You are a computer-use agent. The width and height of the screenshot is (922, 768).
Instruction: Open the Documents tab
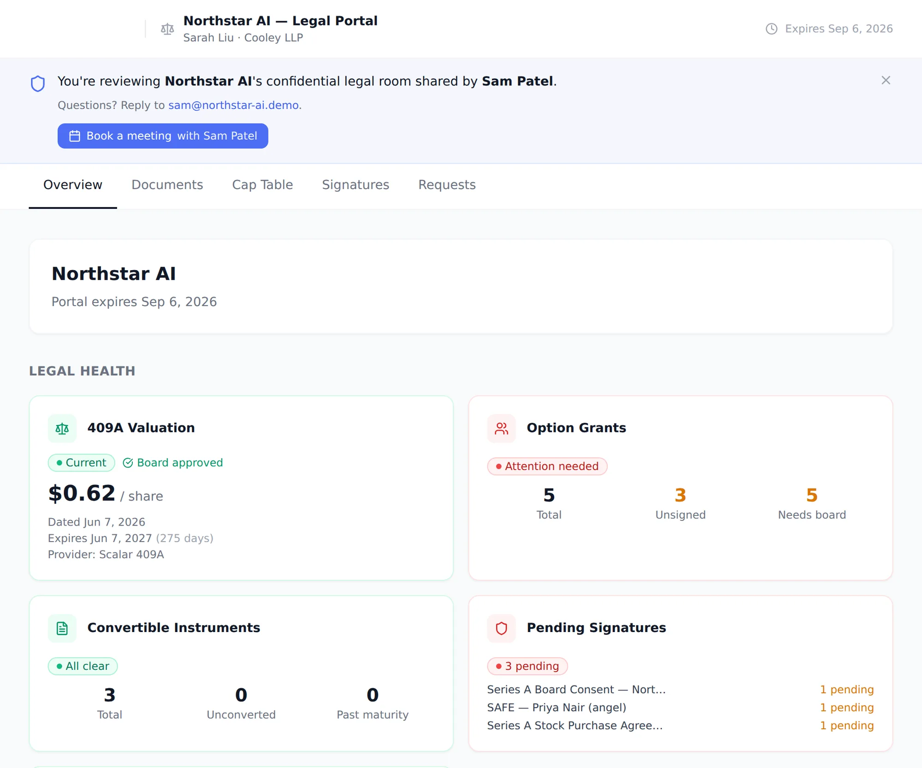click(167, 185)
